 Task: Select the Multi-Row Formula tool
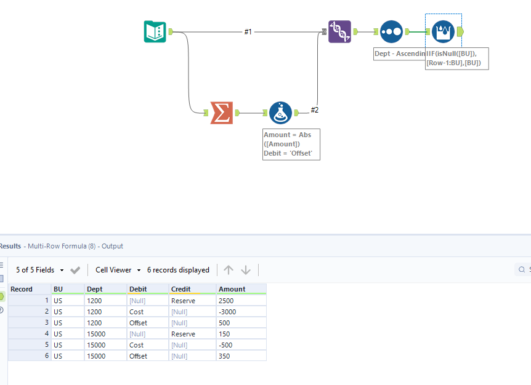point(444,31)
